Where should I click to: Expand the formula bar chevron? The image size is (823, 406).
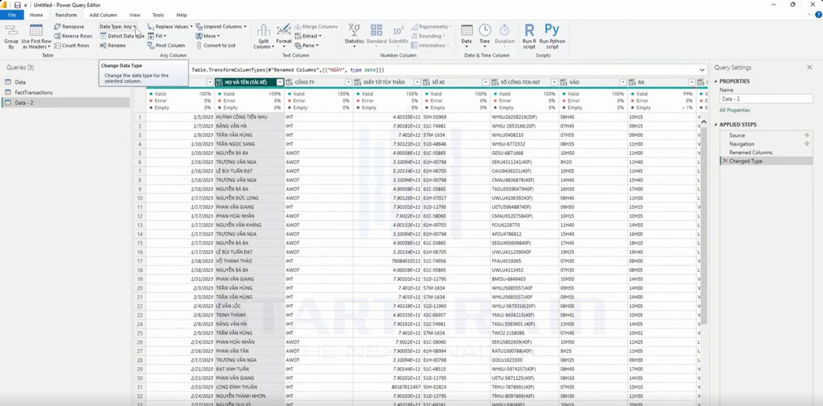click(702, 70)
